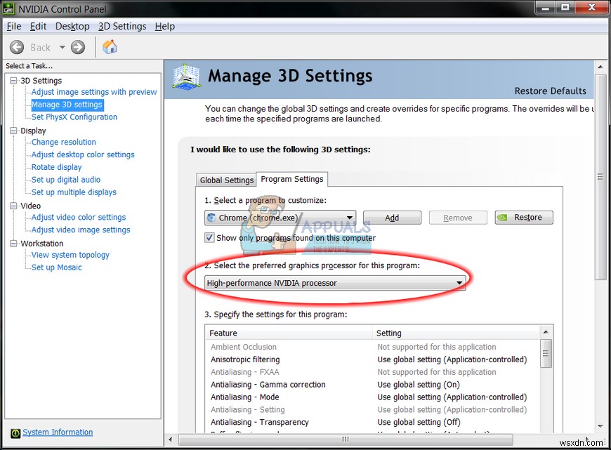Collapse the Workstation tree node

13,244
